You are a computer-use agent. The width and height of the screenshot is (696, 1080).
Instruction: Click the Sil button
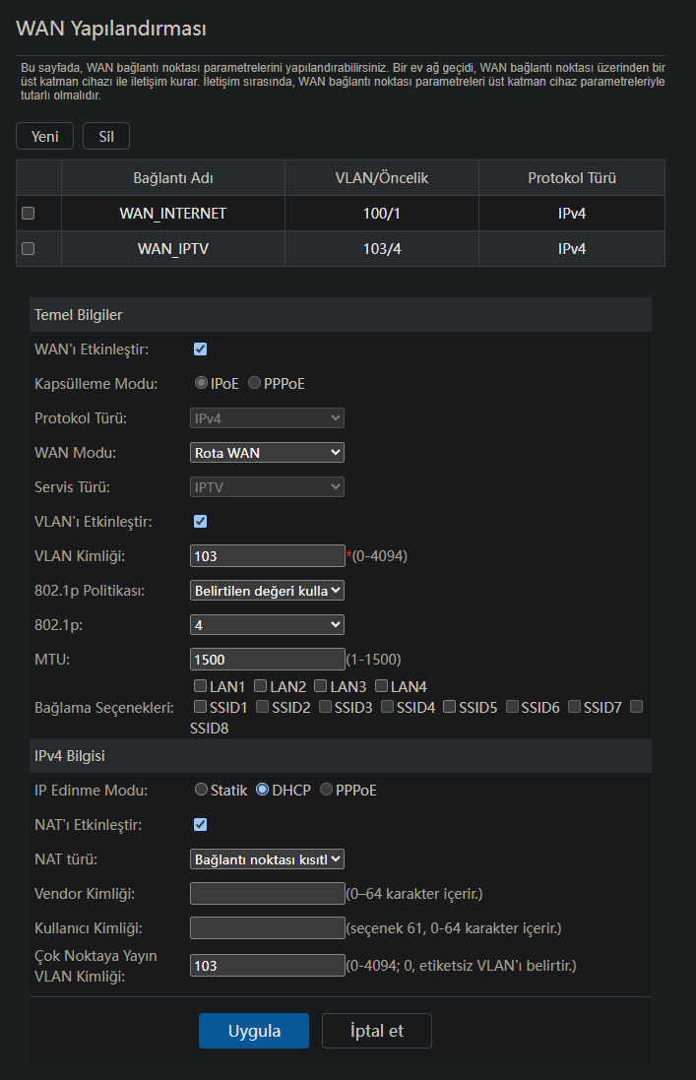[x=106, y=137]
